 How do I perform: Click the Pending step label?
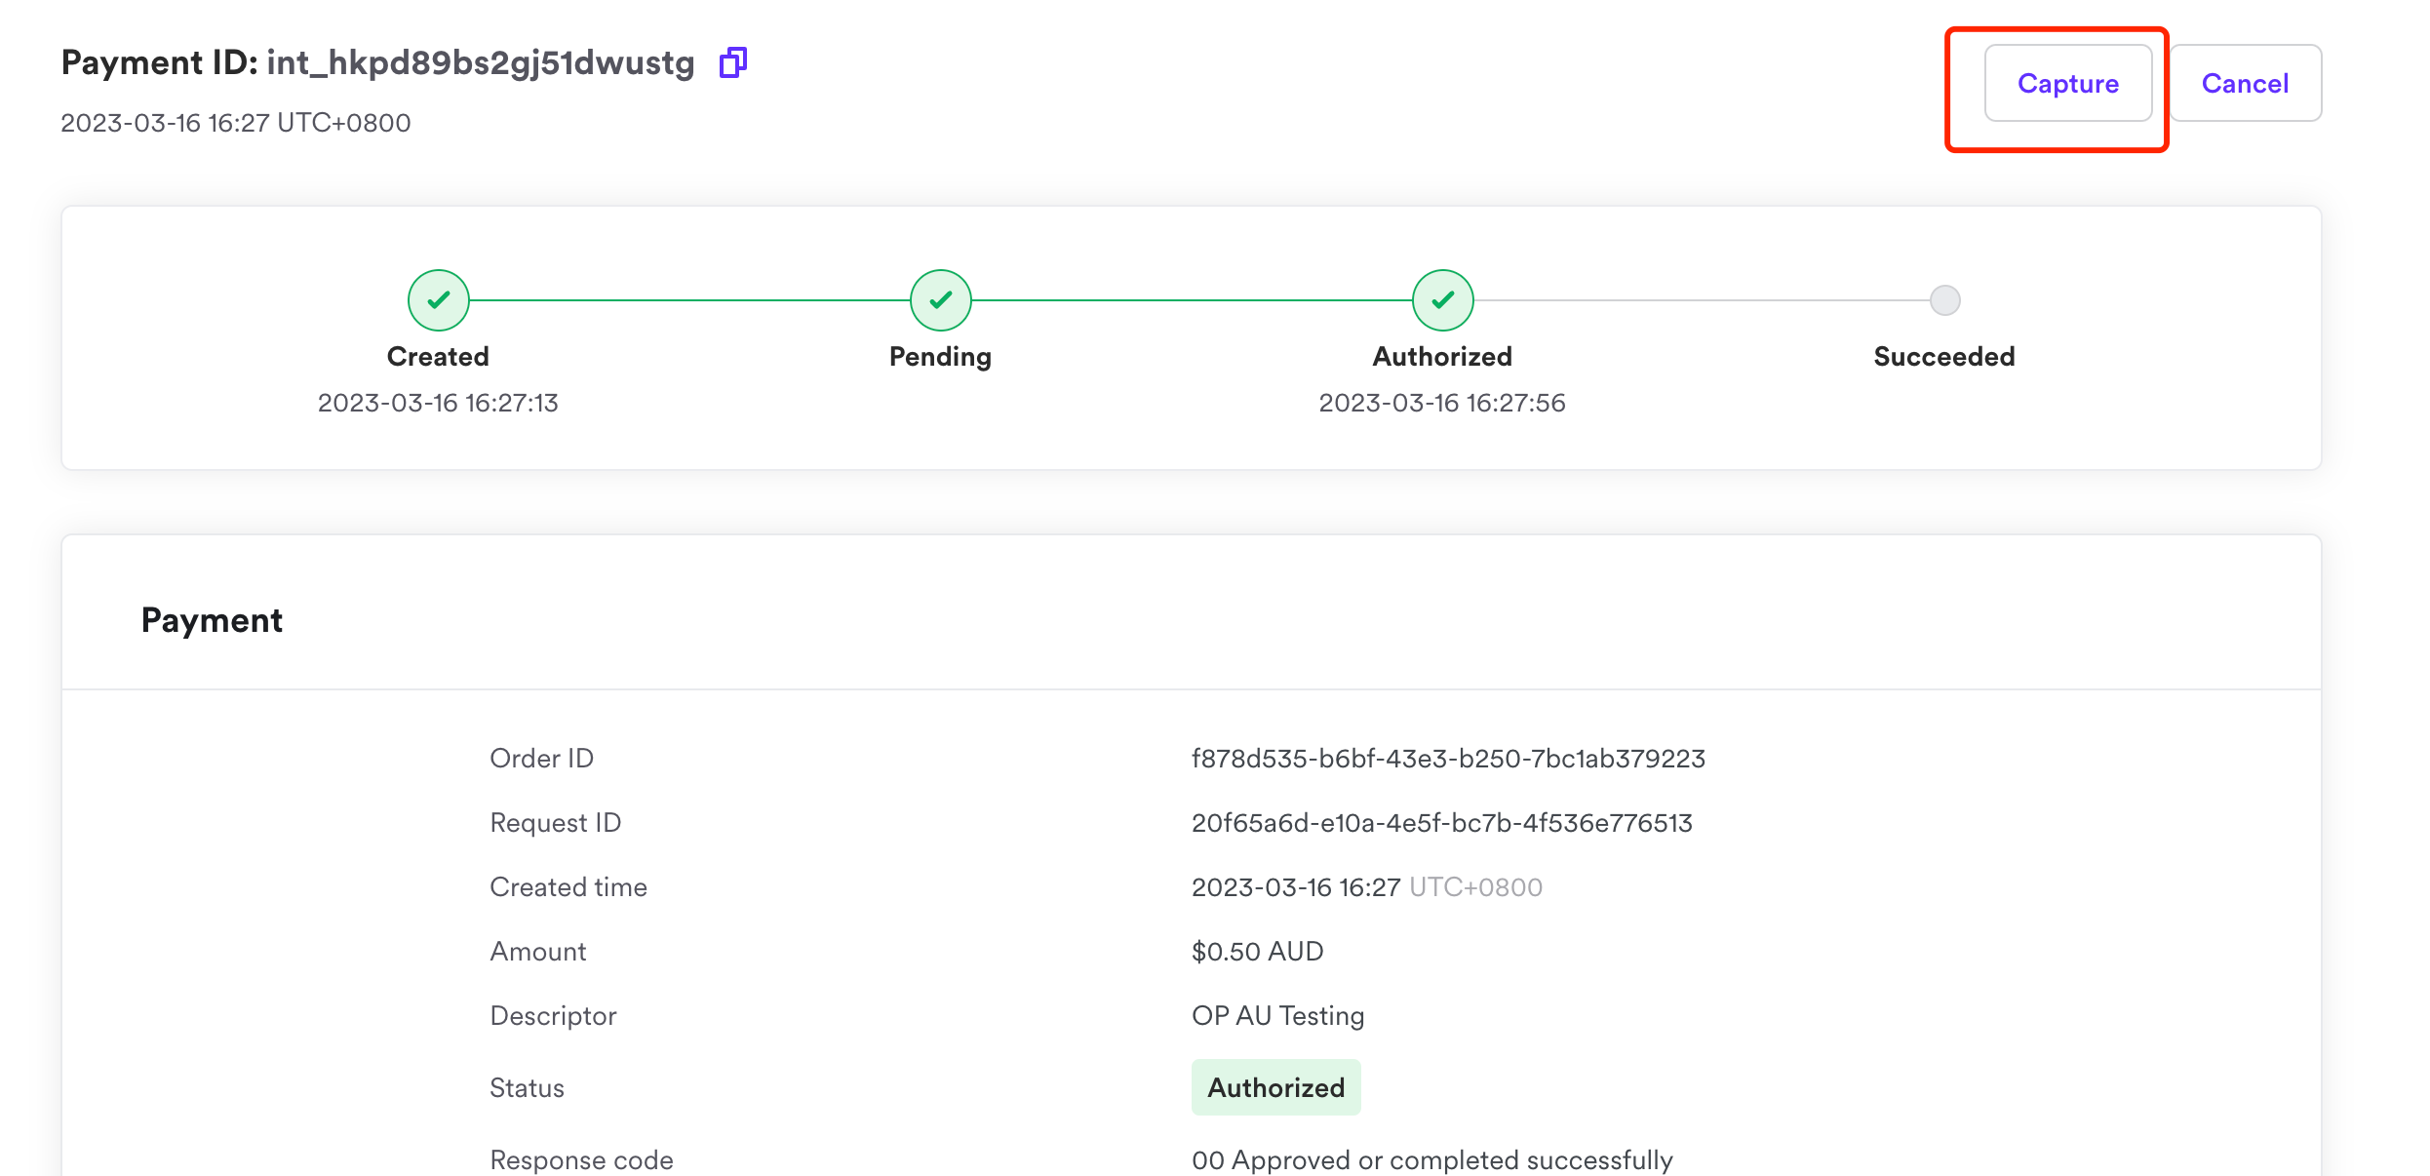tap(940, 357)
